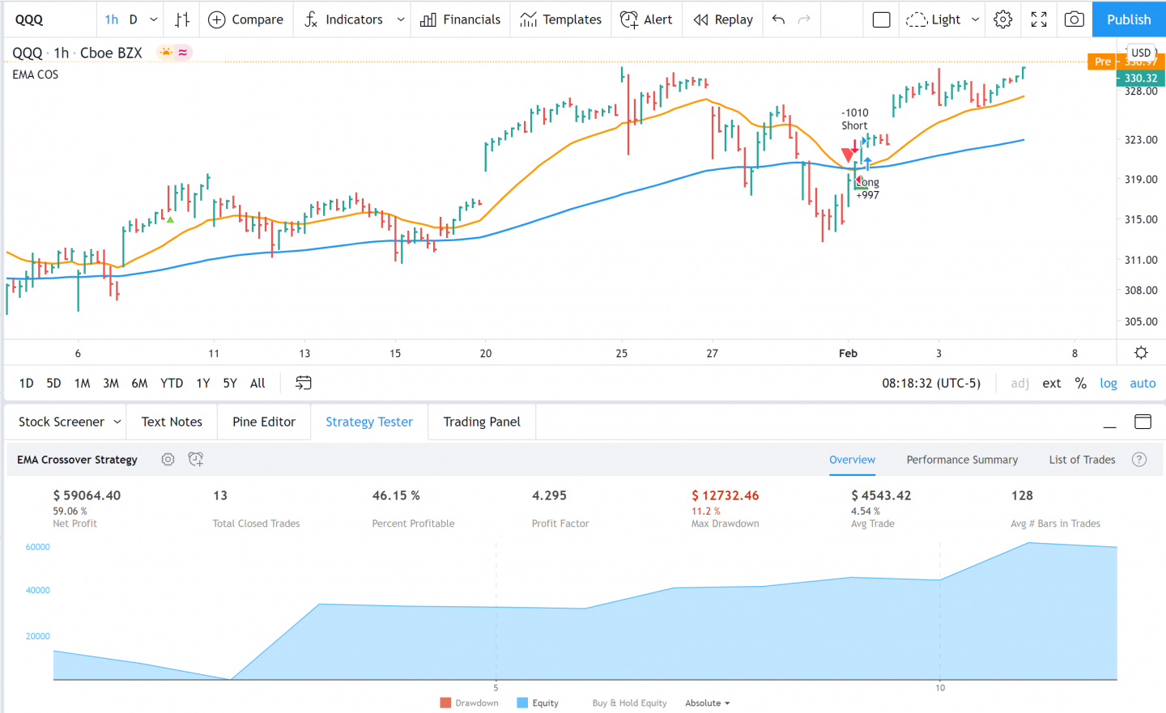Set range to 1D

(26, 383)
